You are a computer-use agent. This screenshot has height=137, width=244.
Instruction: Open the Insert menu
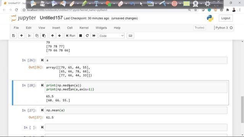point(56,28)
